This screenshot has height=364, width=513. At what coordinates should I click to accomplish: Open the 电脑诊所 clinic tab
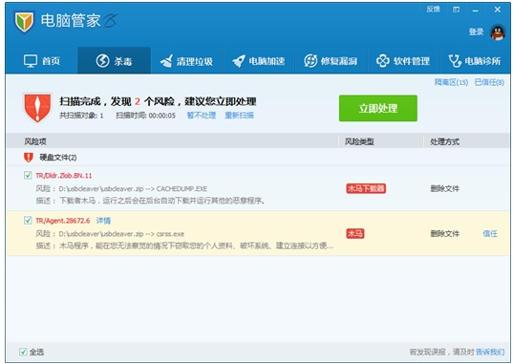[475, 61]
